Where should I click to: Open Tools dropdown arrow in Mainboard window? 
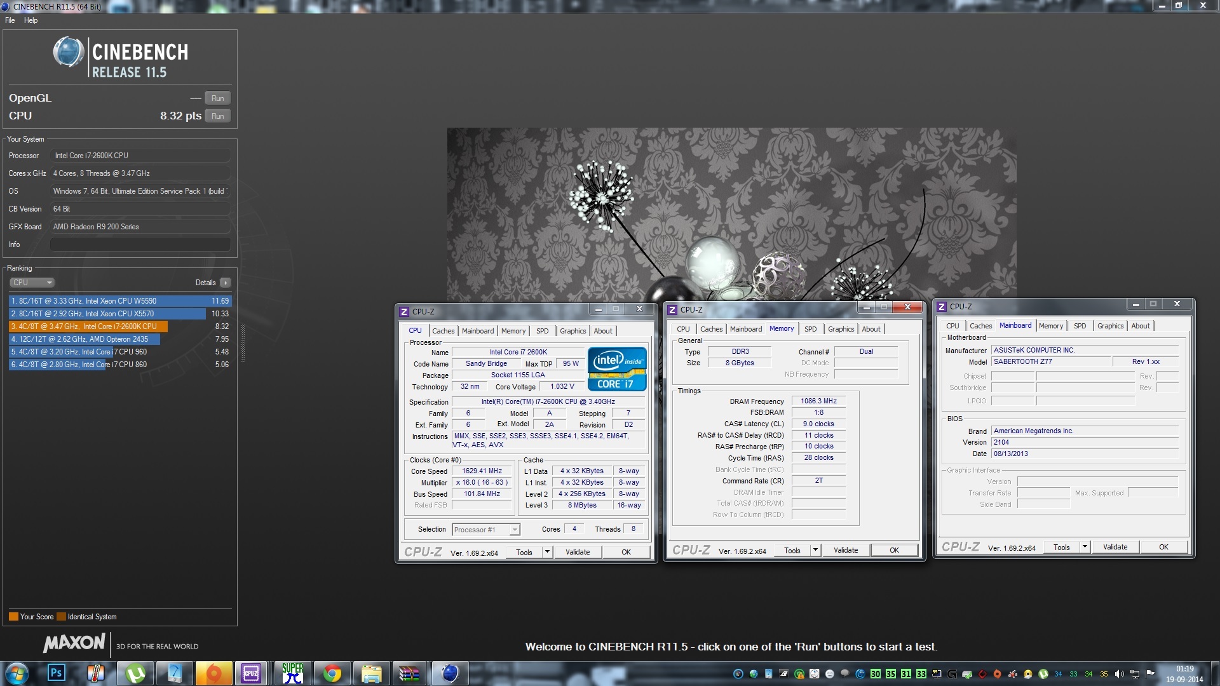click(x=1085, y=547)
